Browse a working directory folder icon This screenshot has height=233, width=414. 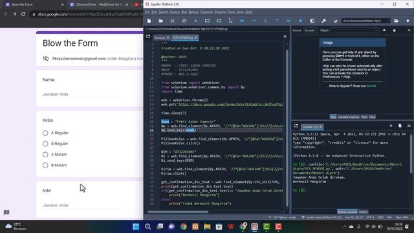(396, 21)
